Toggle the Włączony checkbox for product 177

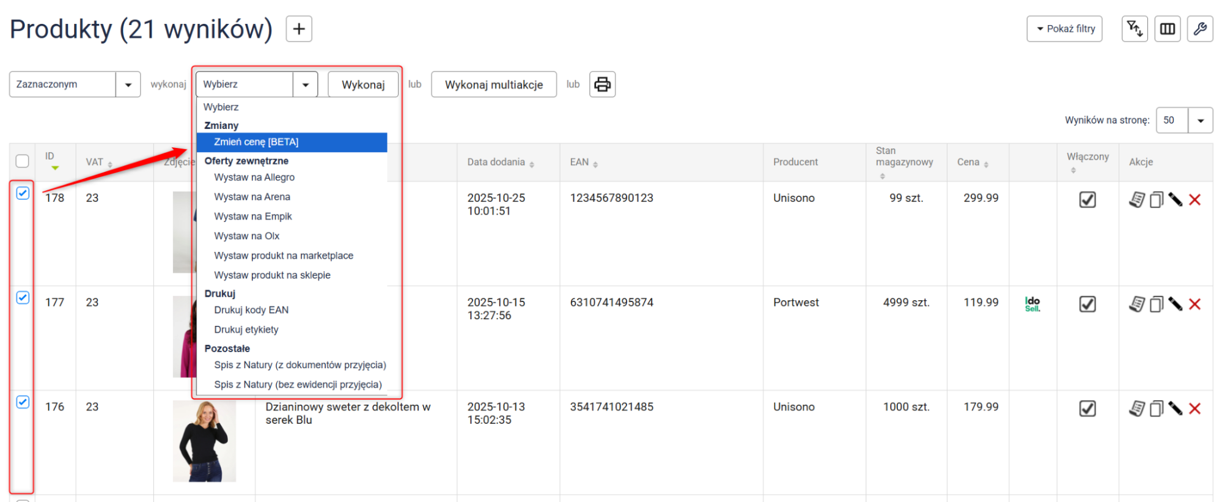[x=1087, y=304]
